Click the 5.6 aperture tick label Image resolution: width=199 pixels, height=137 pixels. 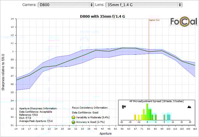pyautogui.click(x=122, y=129)
